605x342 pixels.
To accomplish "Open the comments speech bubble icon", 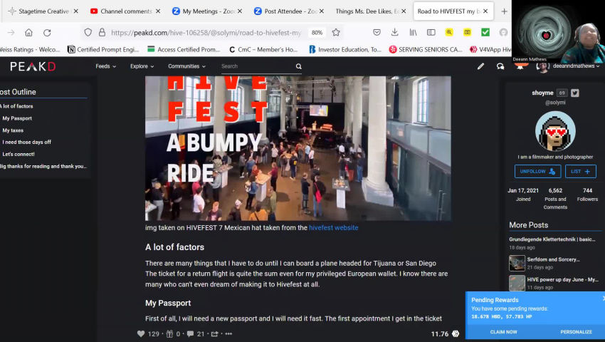I will coord(190,333).
